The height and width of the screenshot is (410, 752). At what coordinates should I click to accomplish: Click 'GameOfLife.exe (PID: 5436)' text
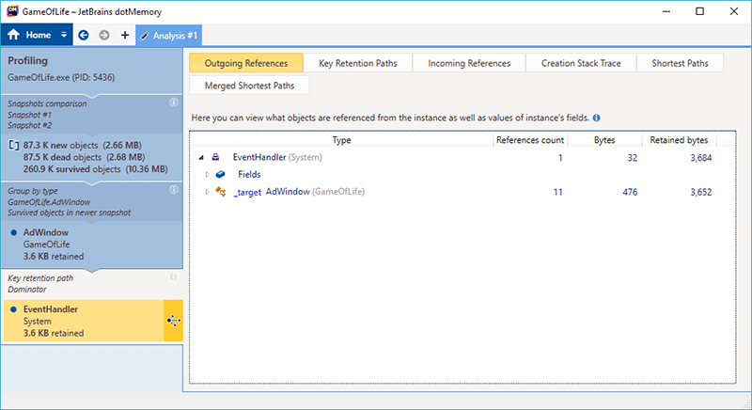coord(61,77)
